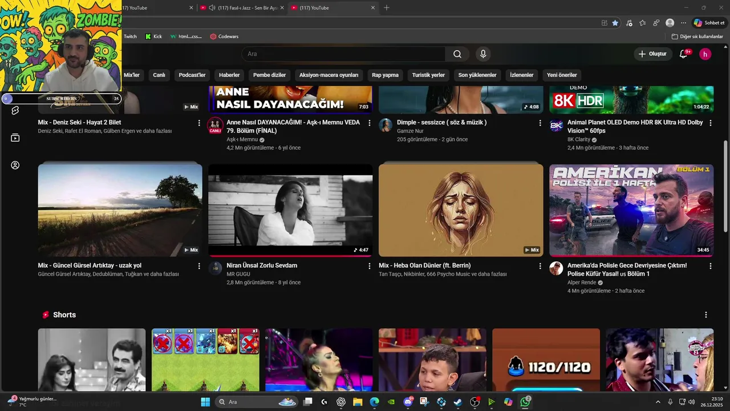Open WhatsApp from the taskbar

(525, 402)
